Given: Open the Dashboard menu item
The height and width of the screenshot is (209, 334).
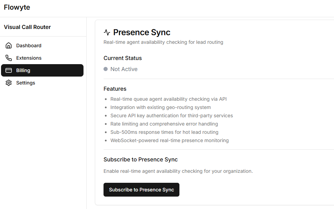Looking at the screenshot, I should click(x=29, y=45).
